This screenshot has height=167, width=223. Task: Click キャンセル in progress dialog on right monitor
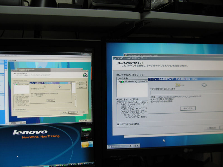pyautogui.click(x=188, y=108)
